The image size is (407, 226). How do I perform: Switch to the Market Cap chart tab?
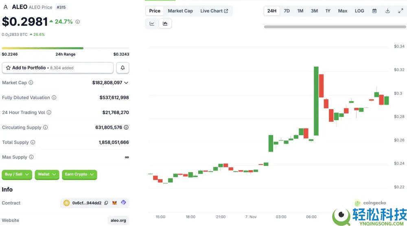(x=180, y=11)
